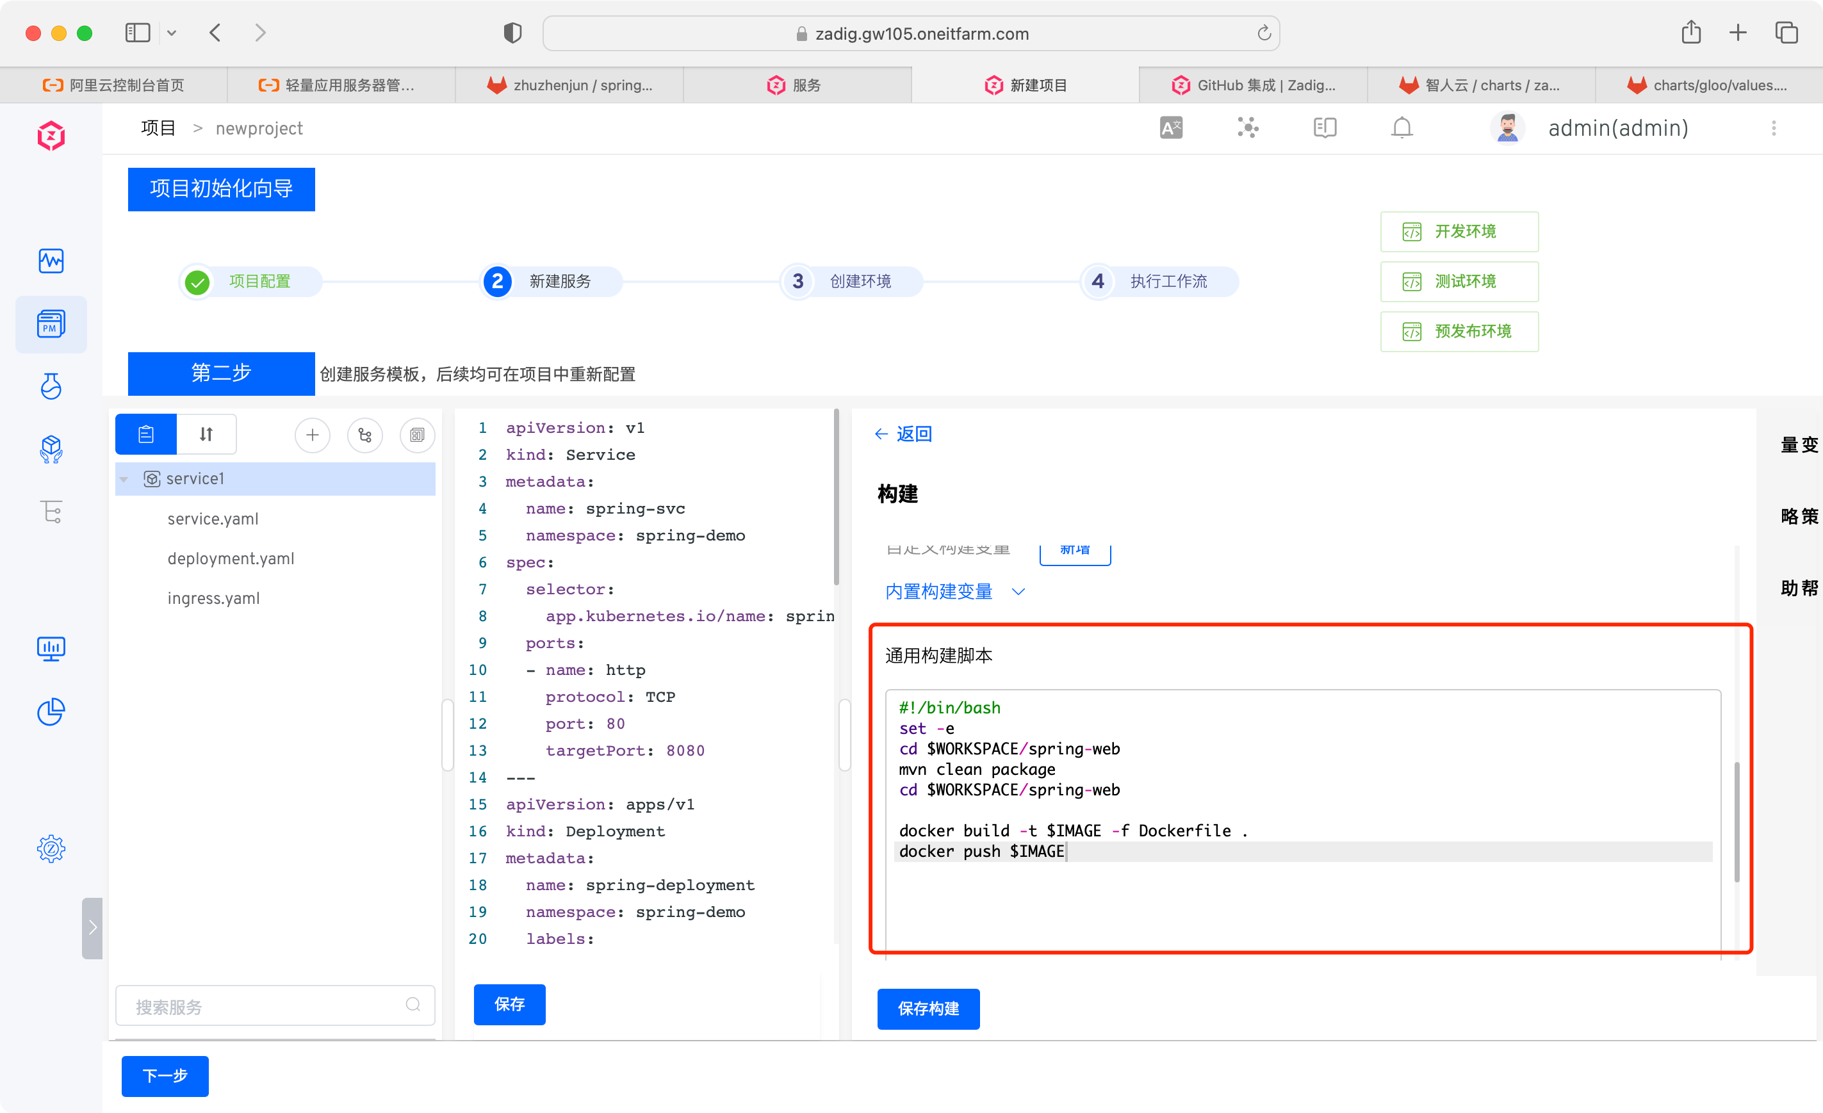Screen dimensions: 1823x1113
Task: Click the 项目 breadcrumb link
Action: point(158,128)
